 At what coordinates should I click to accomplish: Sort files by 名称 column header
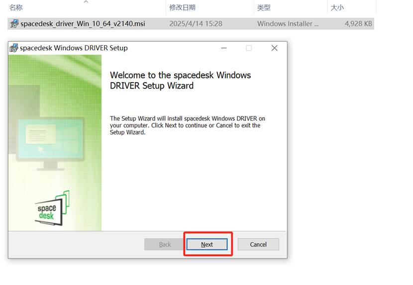point(16,7)
